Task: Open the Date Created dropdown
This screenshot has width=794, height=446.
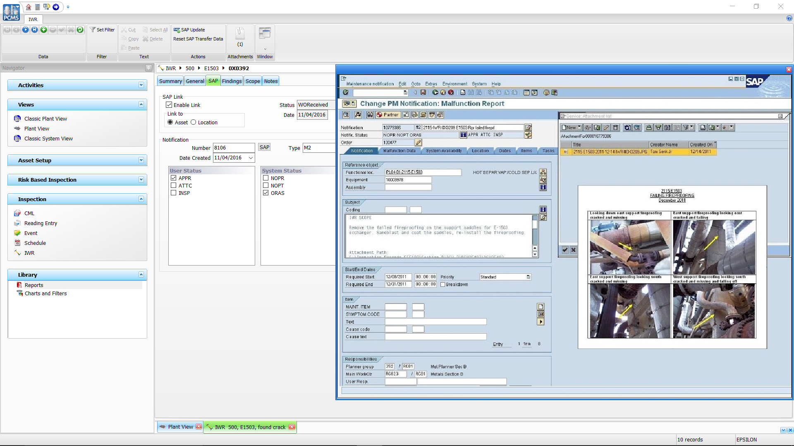Action: (x=251, y=158)
